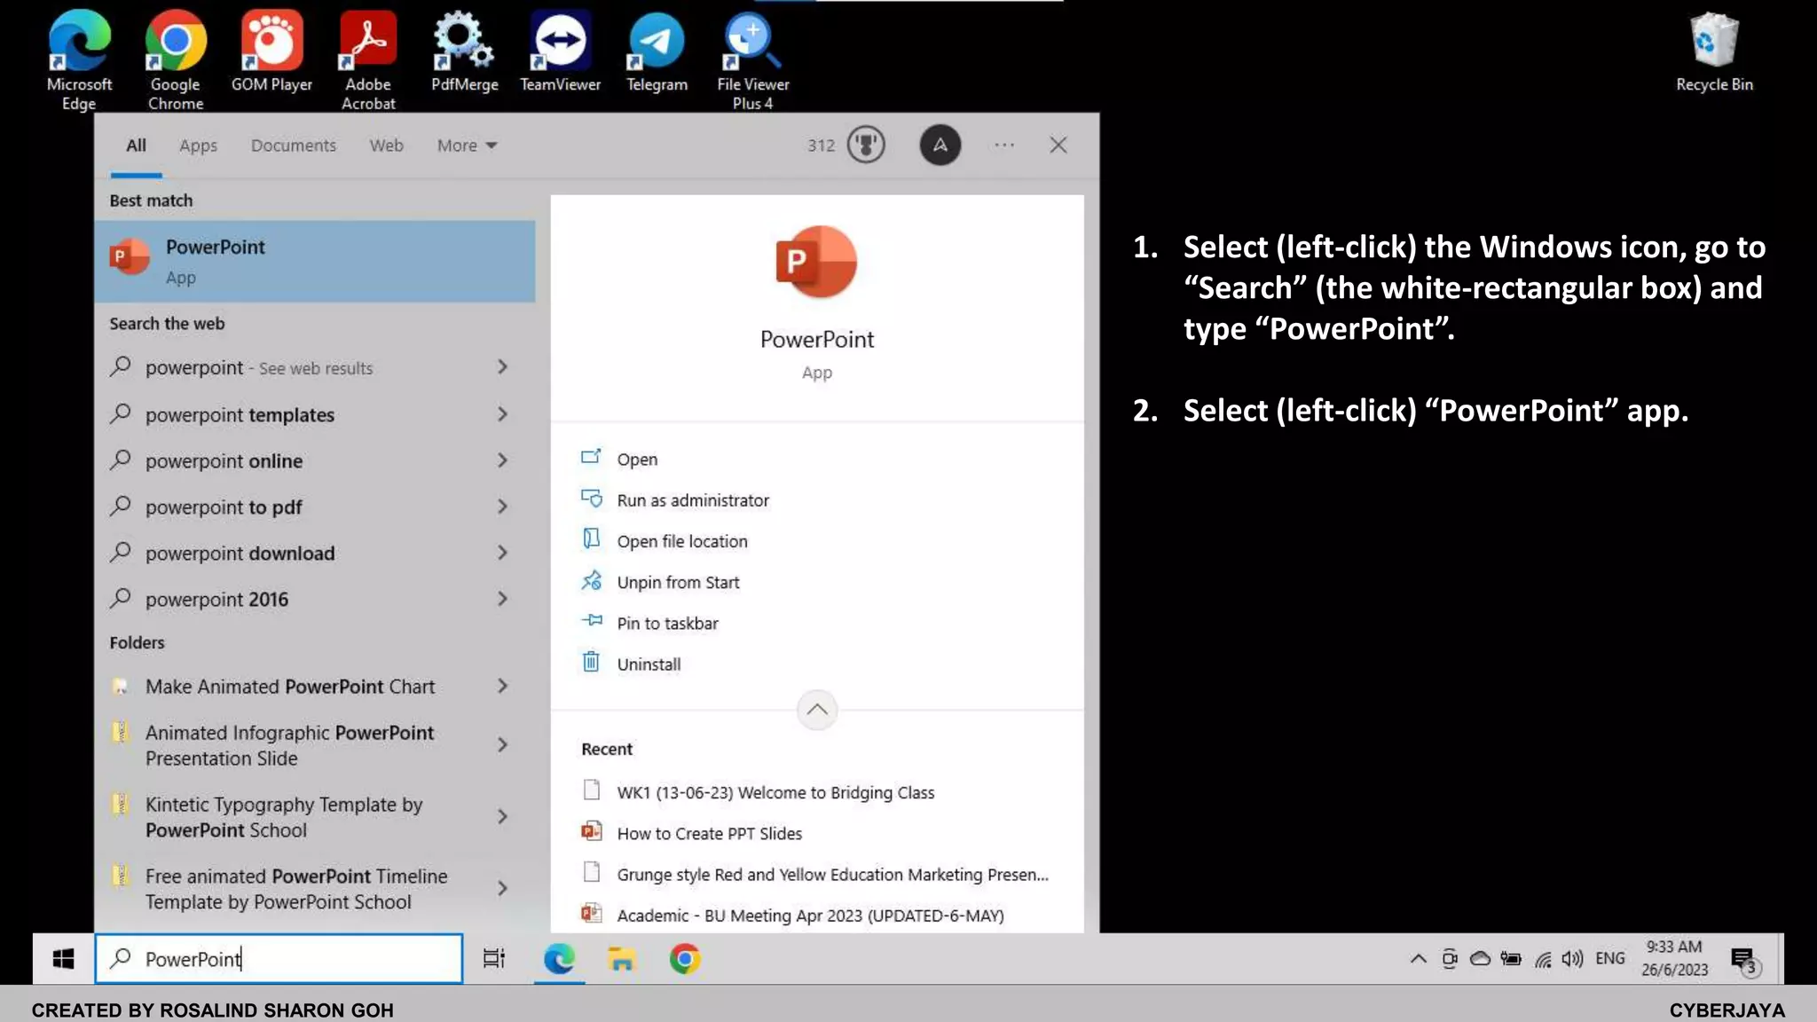The width and height of the screenshot is (1817, 1022).
Task: Click the volume speaker icon
Action: [x=1572, y=959]
